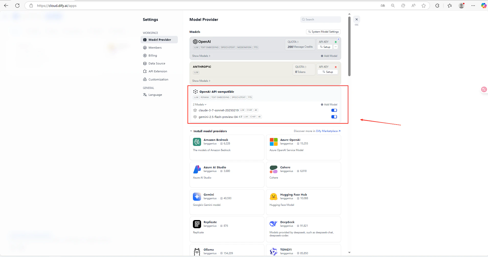Click the Ollama llama icon
Image resolution: width=488 pixels, height=257 pixels.
pyautogui.click(x=197, y=252)
